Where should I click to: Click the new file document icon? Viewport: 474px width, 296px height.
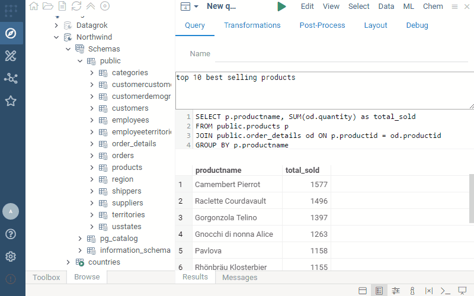(62, 6)
